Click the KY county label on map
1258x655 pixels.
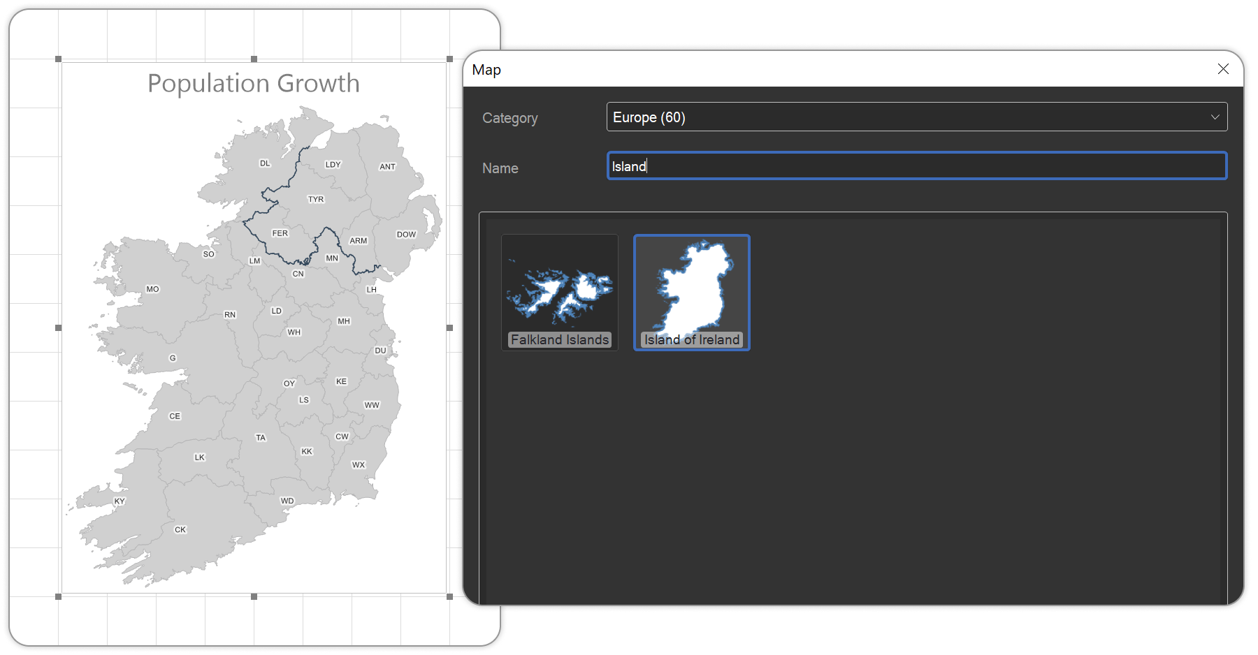tap(120, 501)
